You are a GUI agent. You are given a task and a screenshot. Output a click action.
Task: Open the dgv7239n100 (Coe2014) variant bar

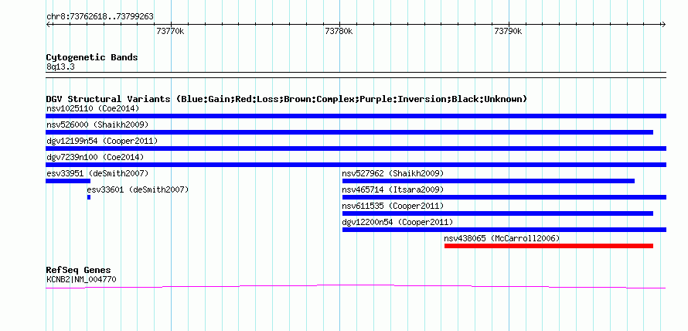(x=356, y=165)
